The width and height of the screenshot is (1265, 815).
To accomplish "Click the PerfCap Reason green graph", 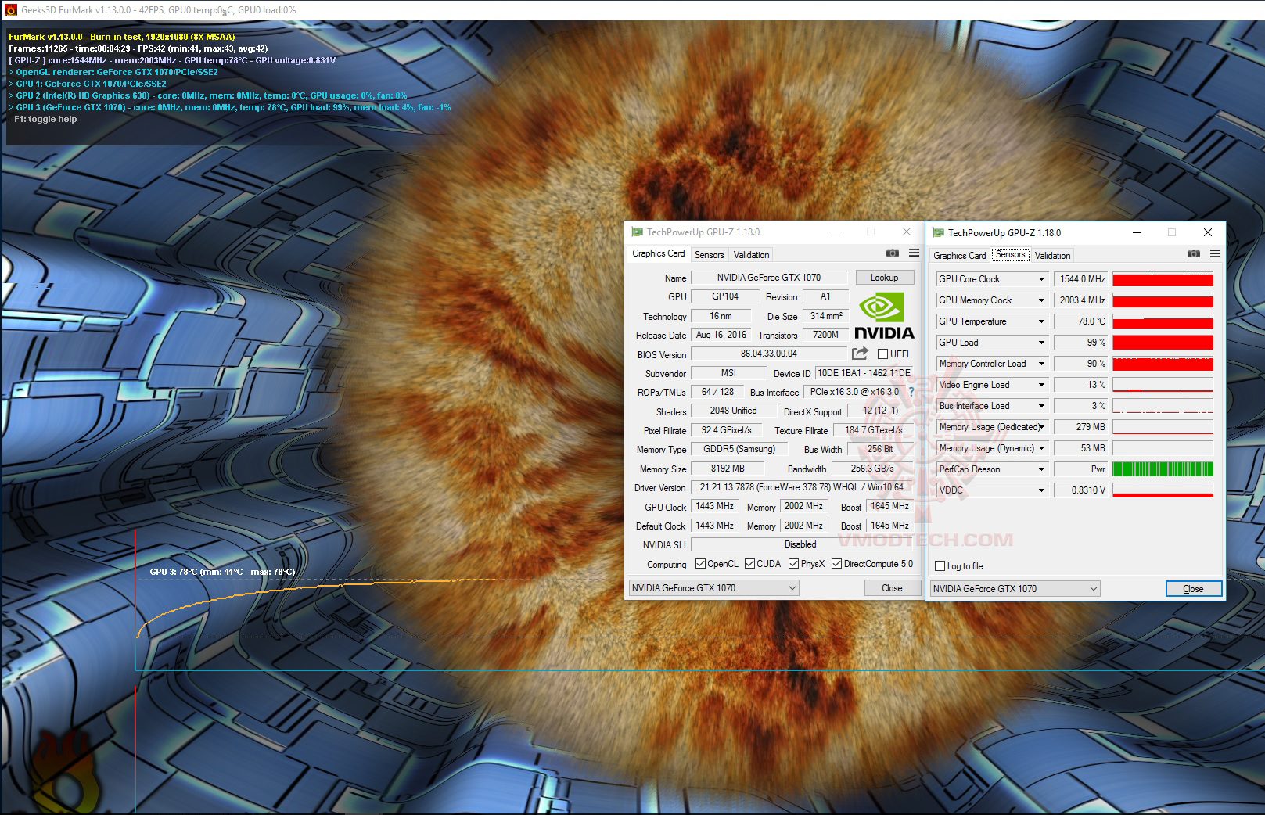I will pyautogui.click(x=1163, y=469).
